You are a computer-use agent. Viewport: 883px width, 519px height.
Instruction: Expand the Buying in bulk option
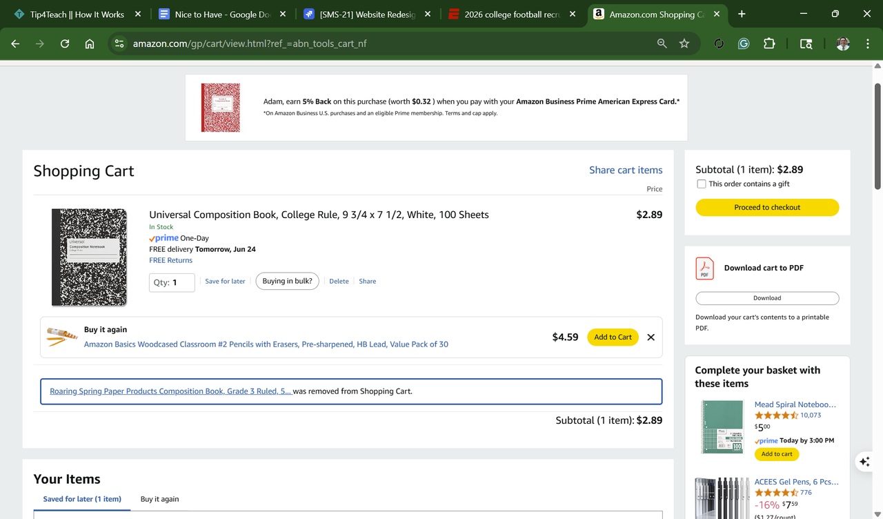point(287,281)
